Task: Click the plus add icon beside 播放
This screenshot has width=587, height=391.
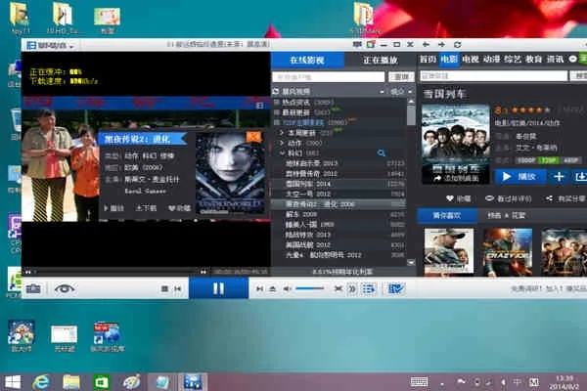Action: click(558, 176)
